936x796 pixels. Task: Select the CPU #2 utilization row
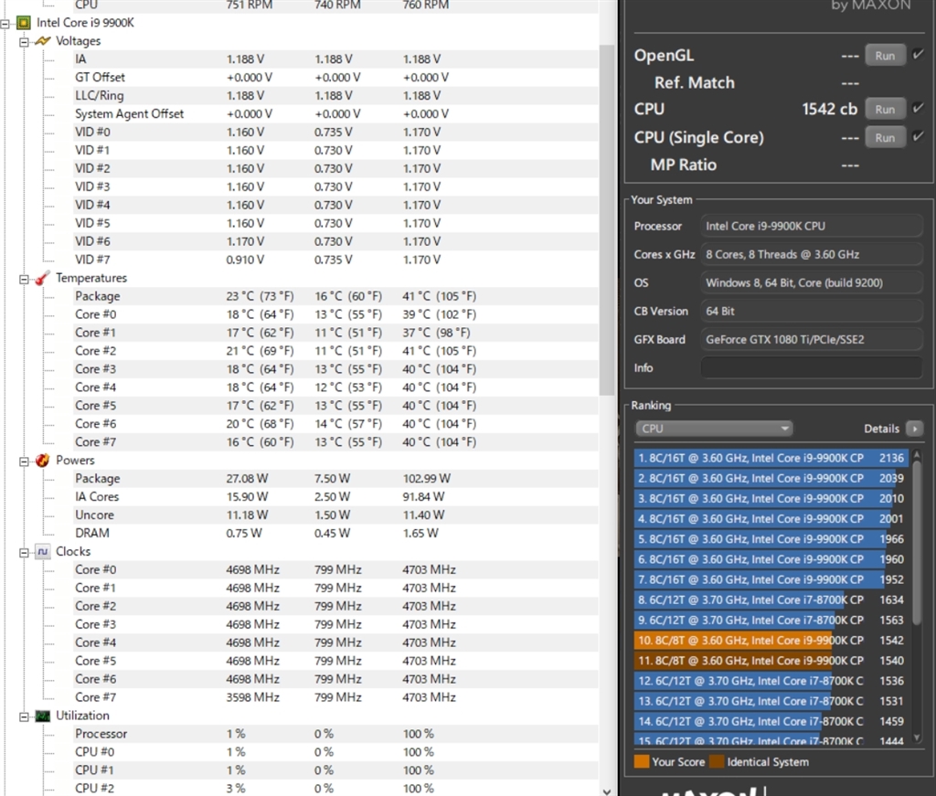(x=335, y=789)
